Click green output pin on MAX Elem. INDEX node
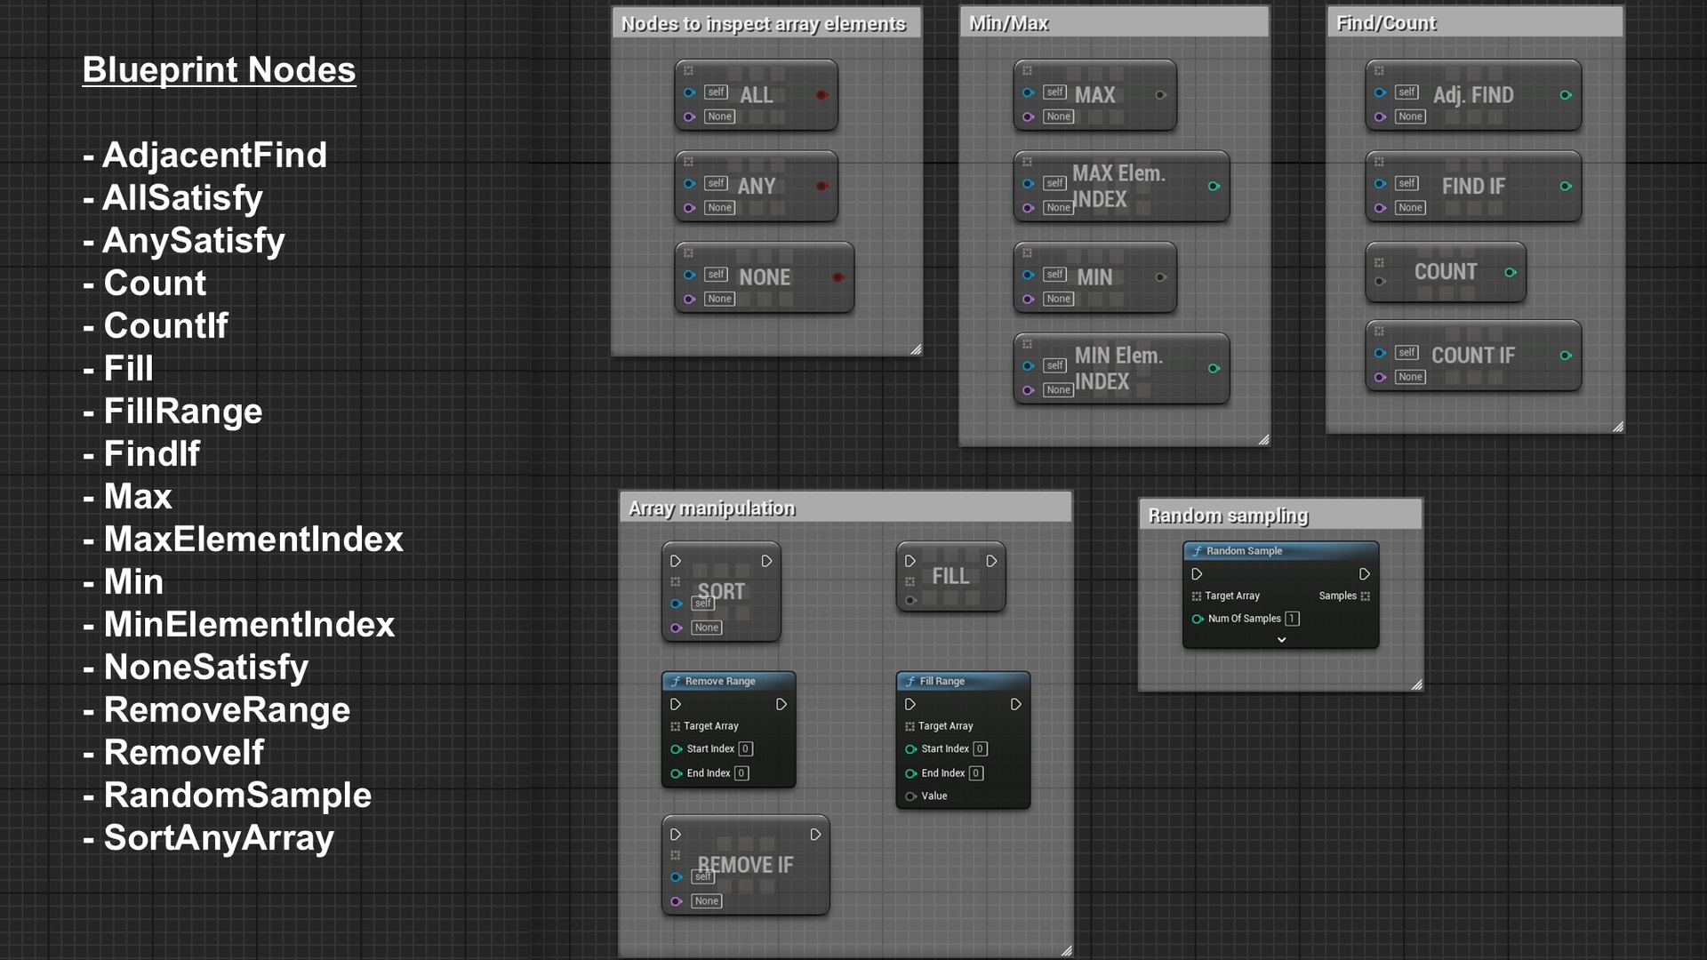 [x=1214, y=186]
